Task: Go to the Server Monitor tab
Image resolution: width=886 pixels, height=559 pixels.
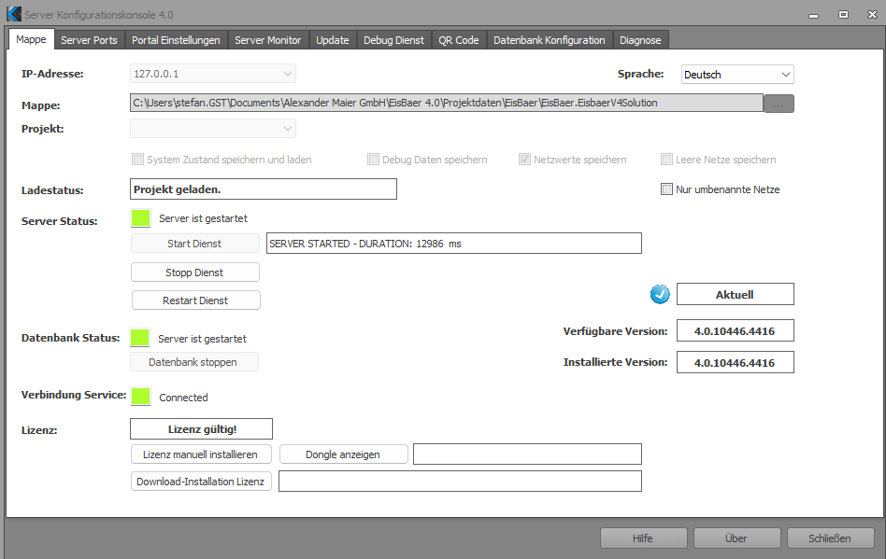Action: point(268,40)
